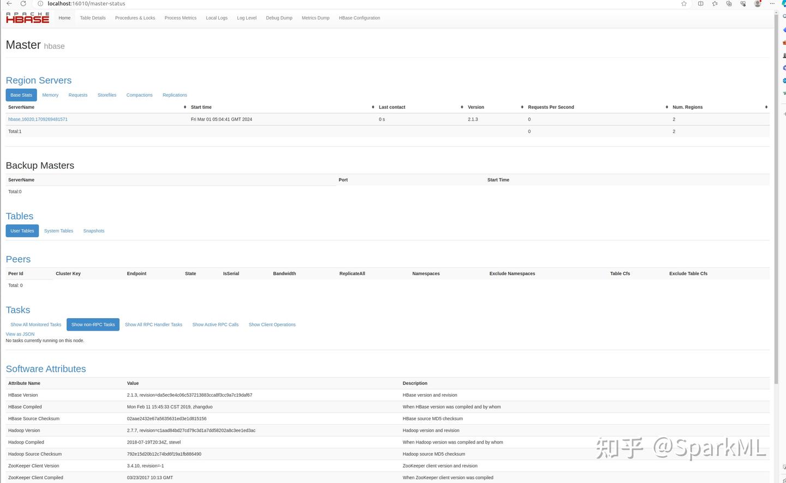Viewport: 786px width, 483px height.
Task: Click inside the browser address bar
Action: click(x=218, y=4)
